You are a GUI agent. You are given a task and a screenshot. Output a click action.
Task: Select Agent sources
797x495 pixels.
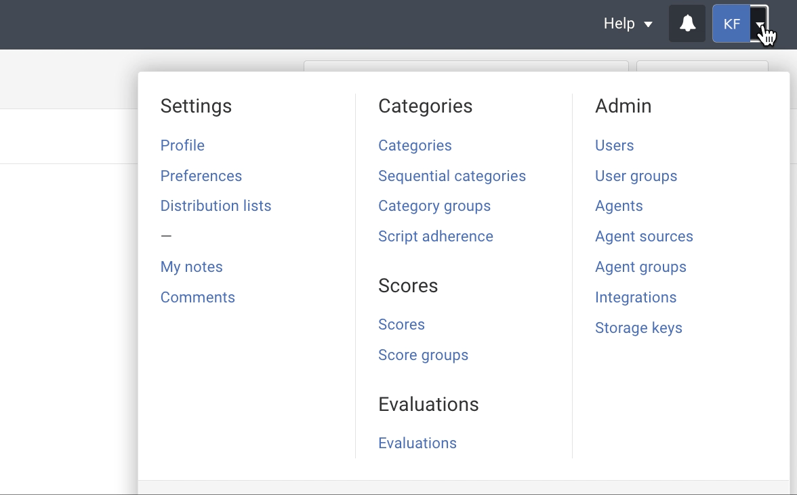click(x=644, y=236)
